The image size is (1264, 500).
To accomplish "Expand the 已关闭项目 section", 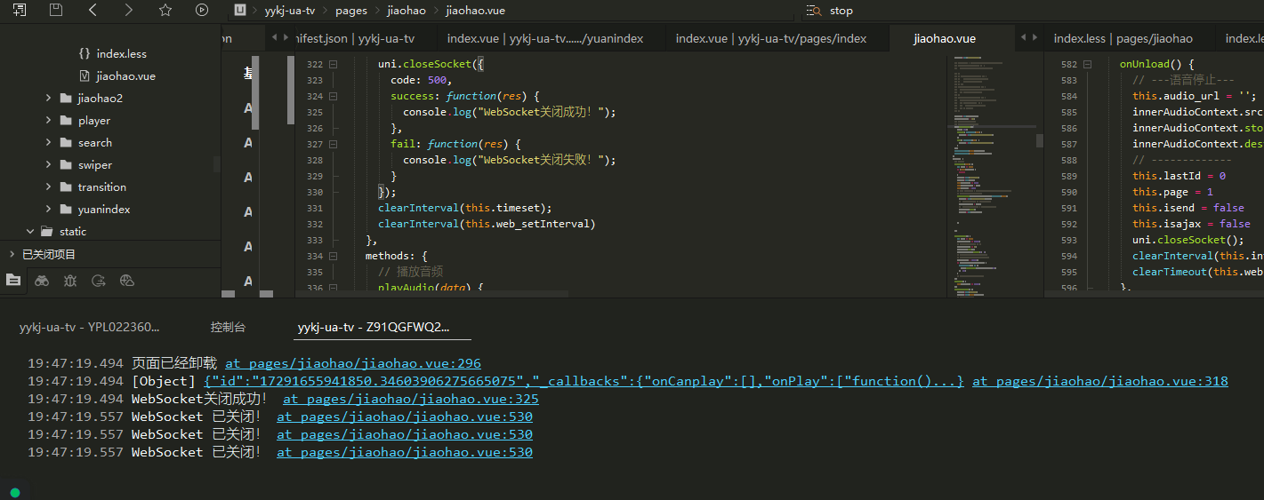I will tap(12, 255).
